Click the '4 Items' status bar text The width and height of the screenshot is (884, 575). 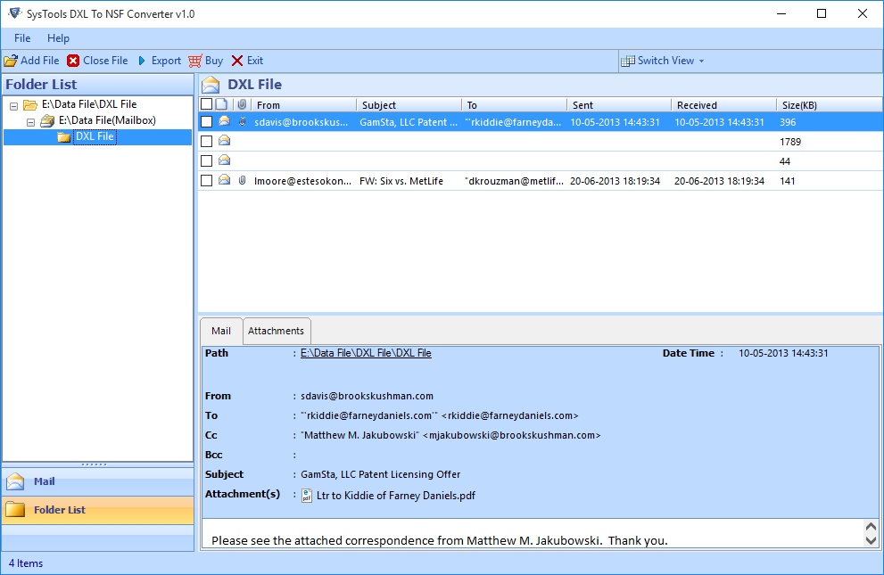tap(26, 563)
